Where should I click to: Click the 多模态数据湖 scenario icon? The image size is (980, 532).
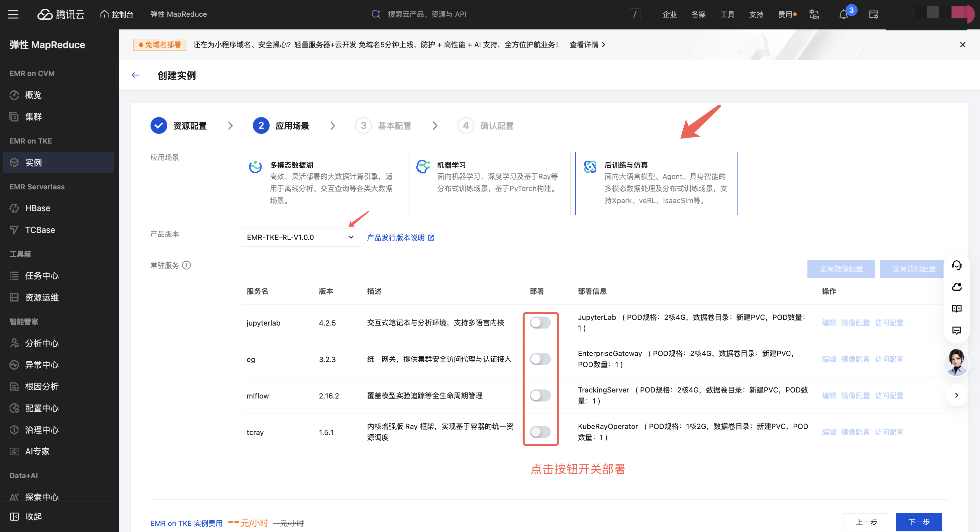point(255,167)
